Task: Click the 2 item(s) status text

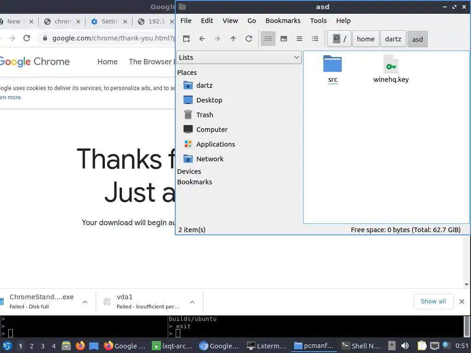Action: pyautogui.click(x=192, y=230)
